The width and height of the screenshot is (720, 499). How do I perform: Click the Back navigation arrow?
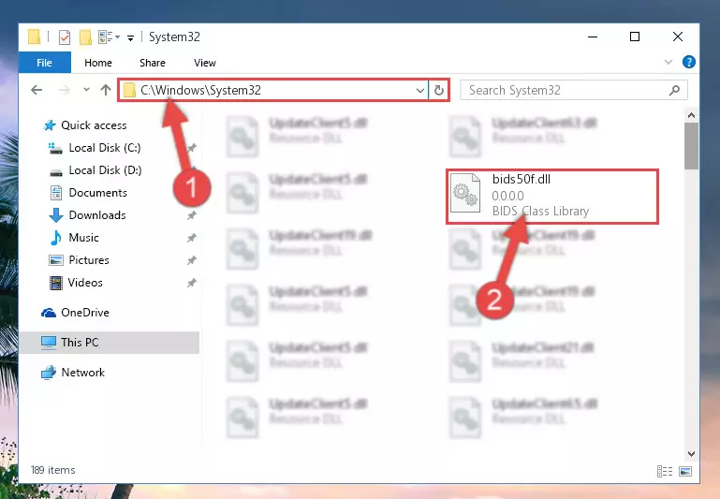pos(37,90)
